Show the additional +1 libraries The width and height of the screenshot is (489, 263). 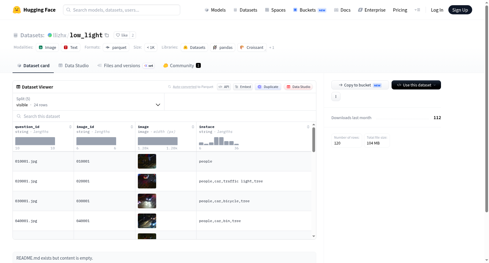click(x=271, y=47)
